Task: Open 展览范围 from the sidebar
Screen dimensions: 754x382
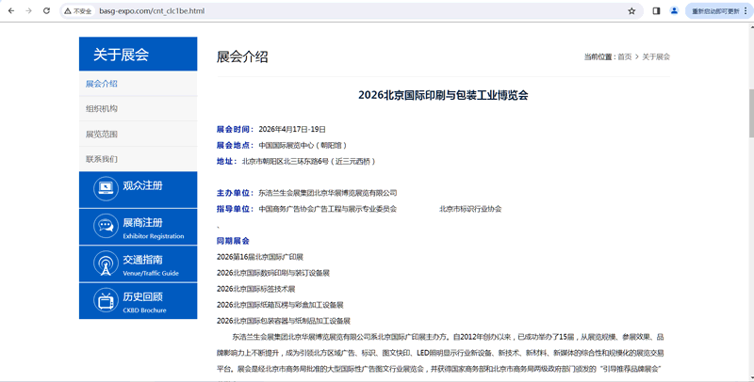Action: pyautogui.click(x=102, y=135)
